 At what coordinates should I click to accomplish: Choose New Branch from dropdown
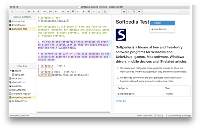(162, 29)
